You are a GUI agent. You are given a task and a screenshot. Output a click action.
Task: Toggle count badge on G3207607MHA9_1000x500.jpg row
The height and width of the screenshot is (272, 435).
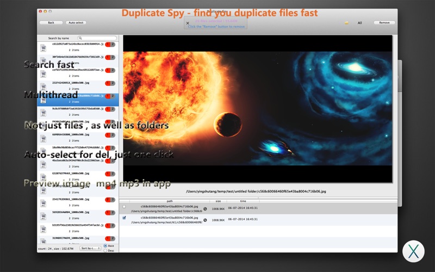[x=110, y=174]
